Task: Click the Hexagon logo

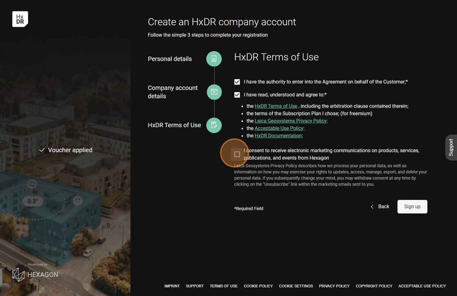Action: pyautogui.click(x=35, y=274)
